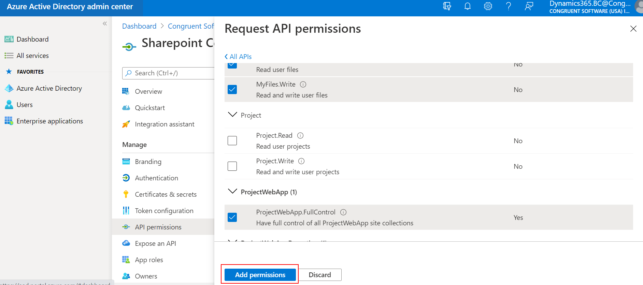The width and height of the screenshot is (643, 285).
Task: Open the feedback icon in header
Action: [529, 6]
